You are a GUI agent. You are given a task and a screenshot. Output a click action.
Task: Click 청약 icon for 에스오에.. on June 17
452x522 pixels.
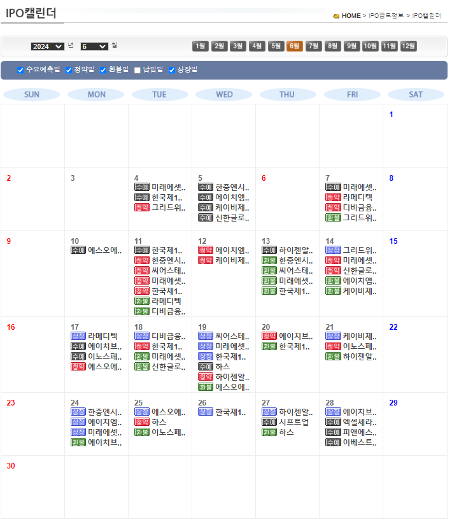[78, 367]
